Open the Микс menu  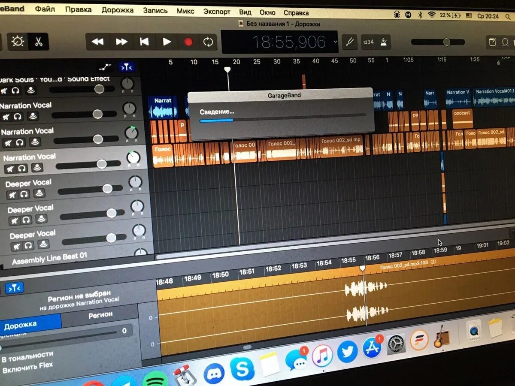click(185, 11)
